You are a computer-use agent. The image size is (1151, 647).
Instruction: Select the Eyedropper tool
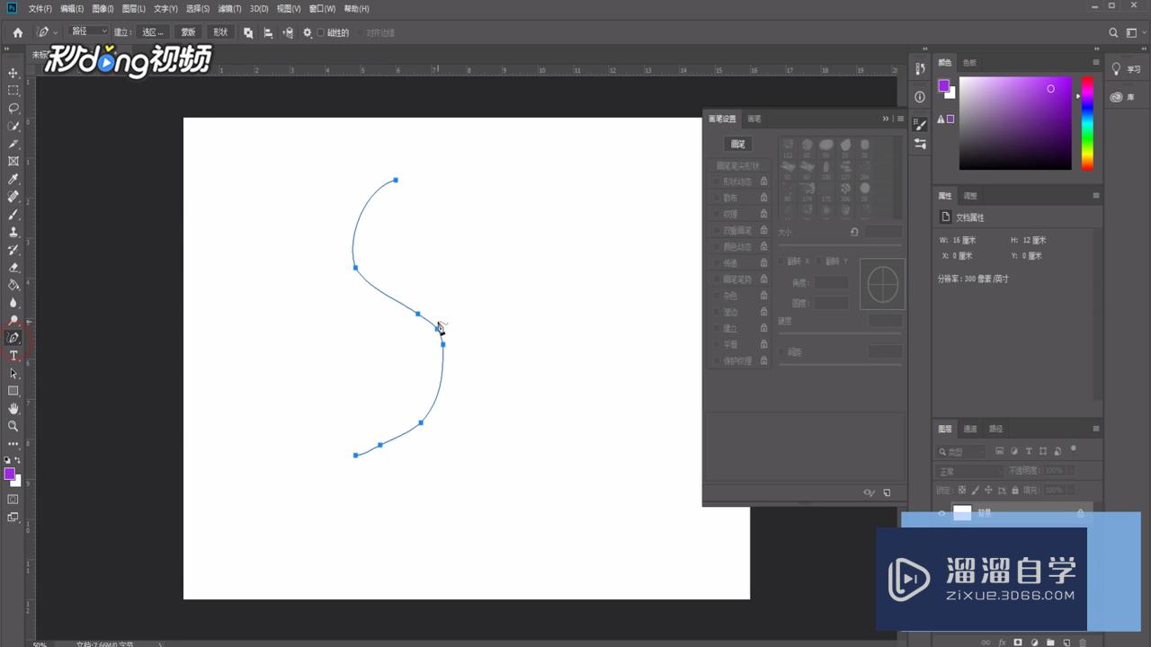tap(13, 179)
